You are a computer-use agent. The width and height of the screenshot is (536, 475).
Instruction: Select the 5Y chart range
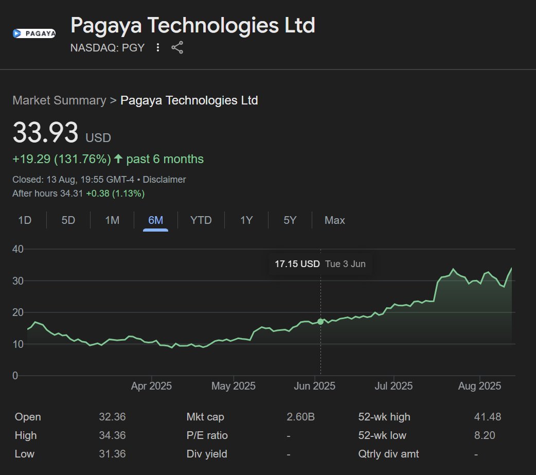point(289,220)
